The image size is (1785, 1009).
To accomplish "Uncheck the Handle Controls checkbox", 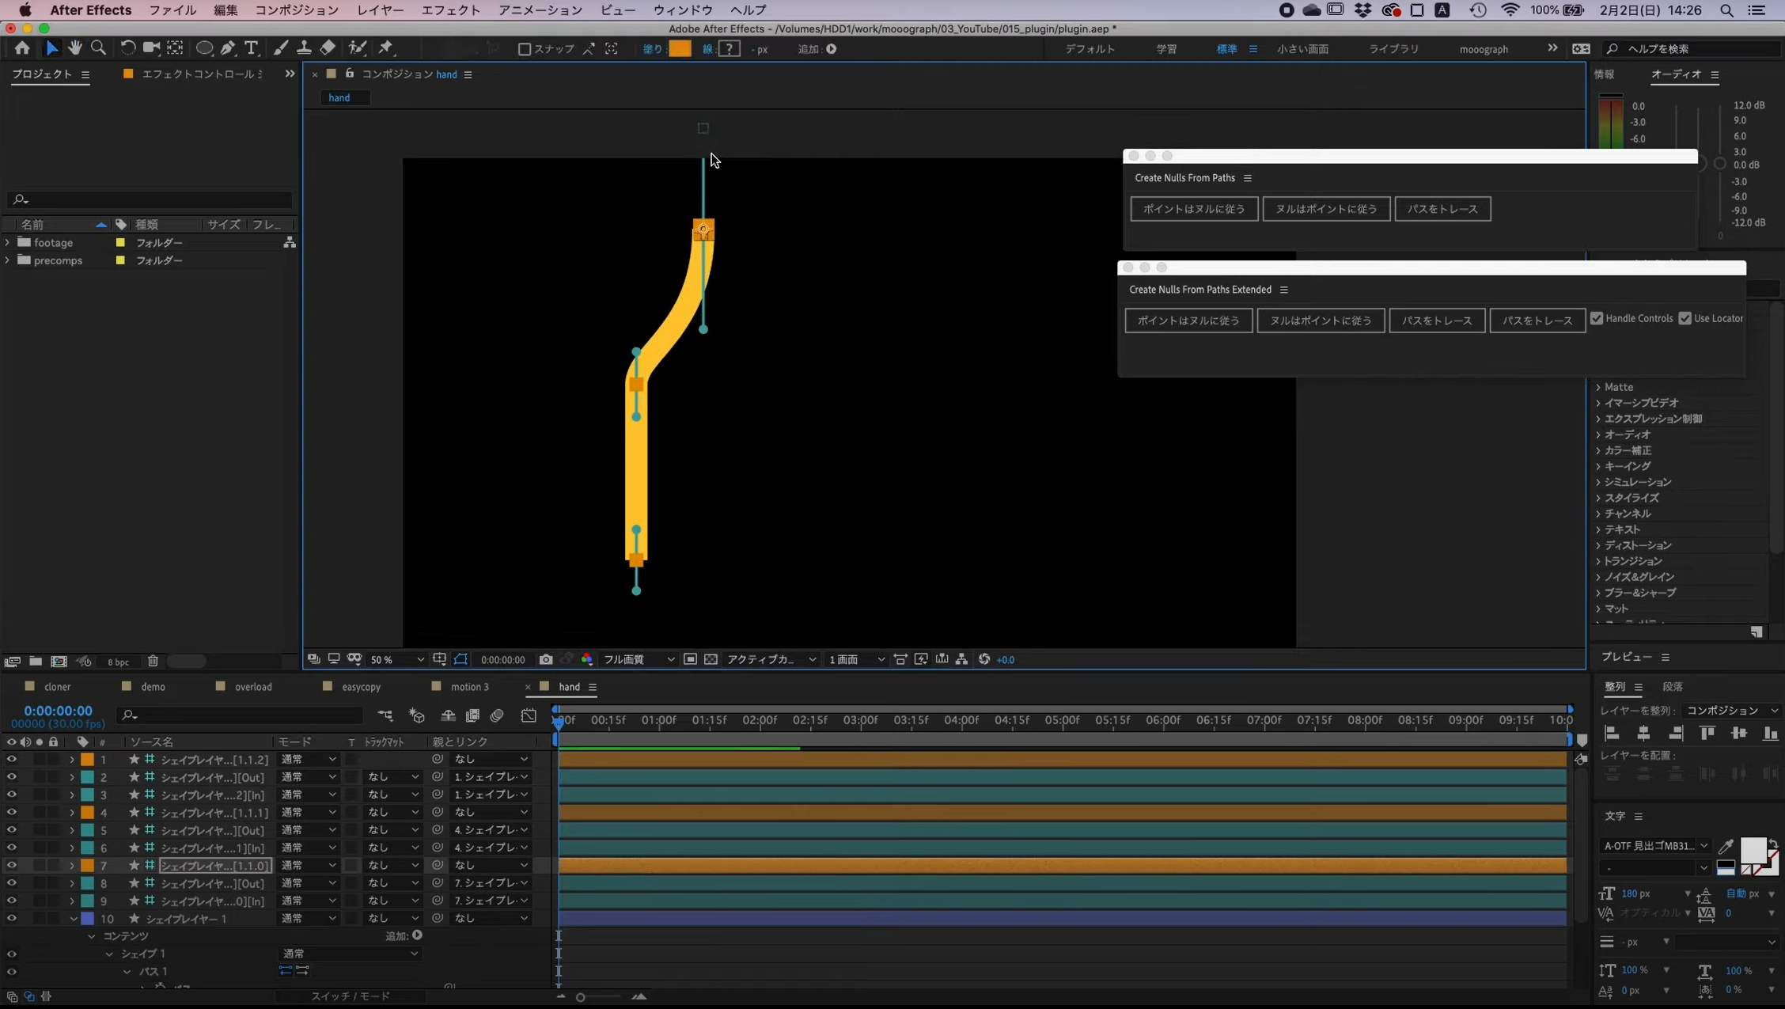I will (x=1597, y=318).
